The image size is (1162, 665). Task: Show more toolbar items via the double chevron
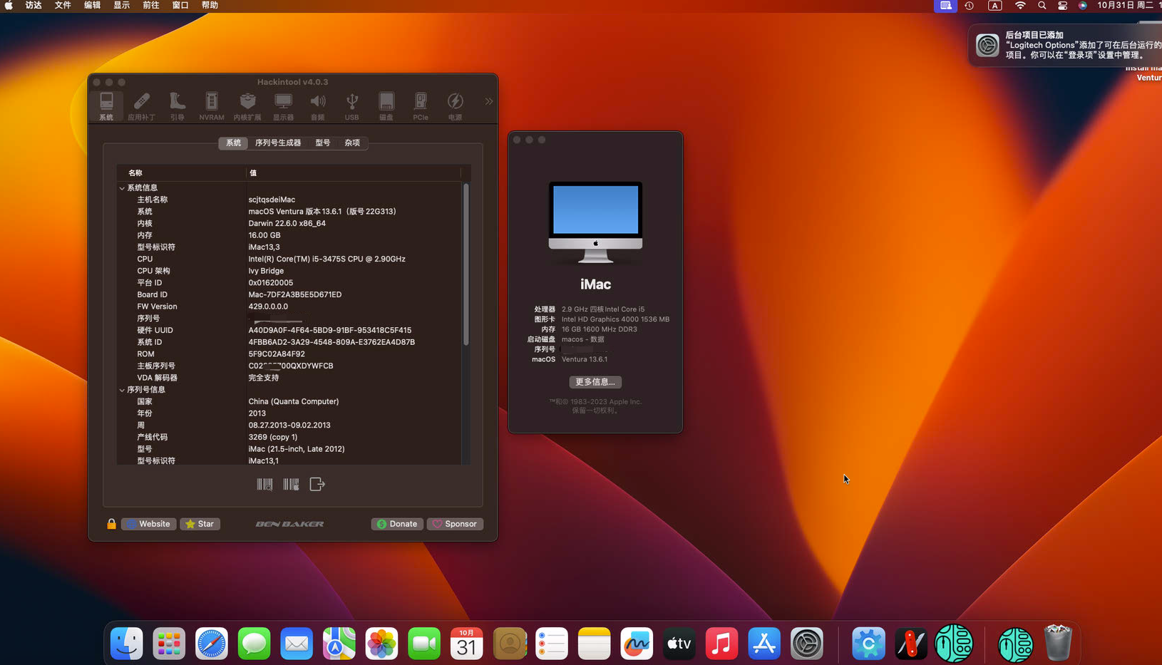pyautogui.click(x=489, y=101)
